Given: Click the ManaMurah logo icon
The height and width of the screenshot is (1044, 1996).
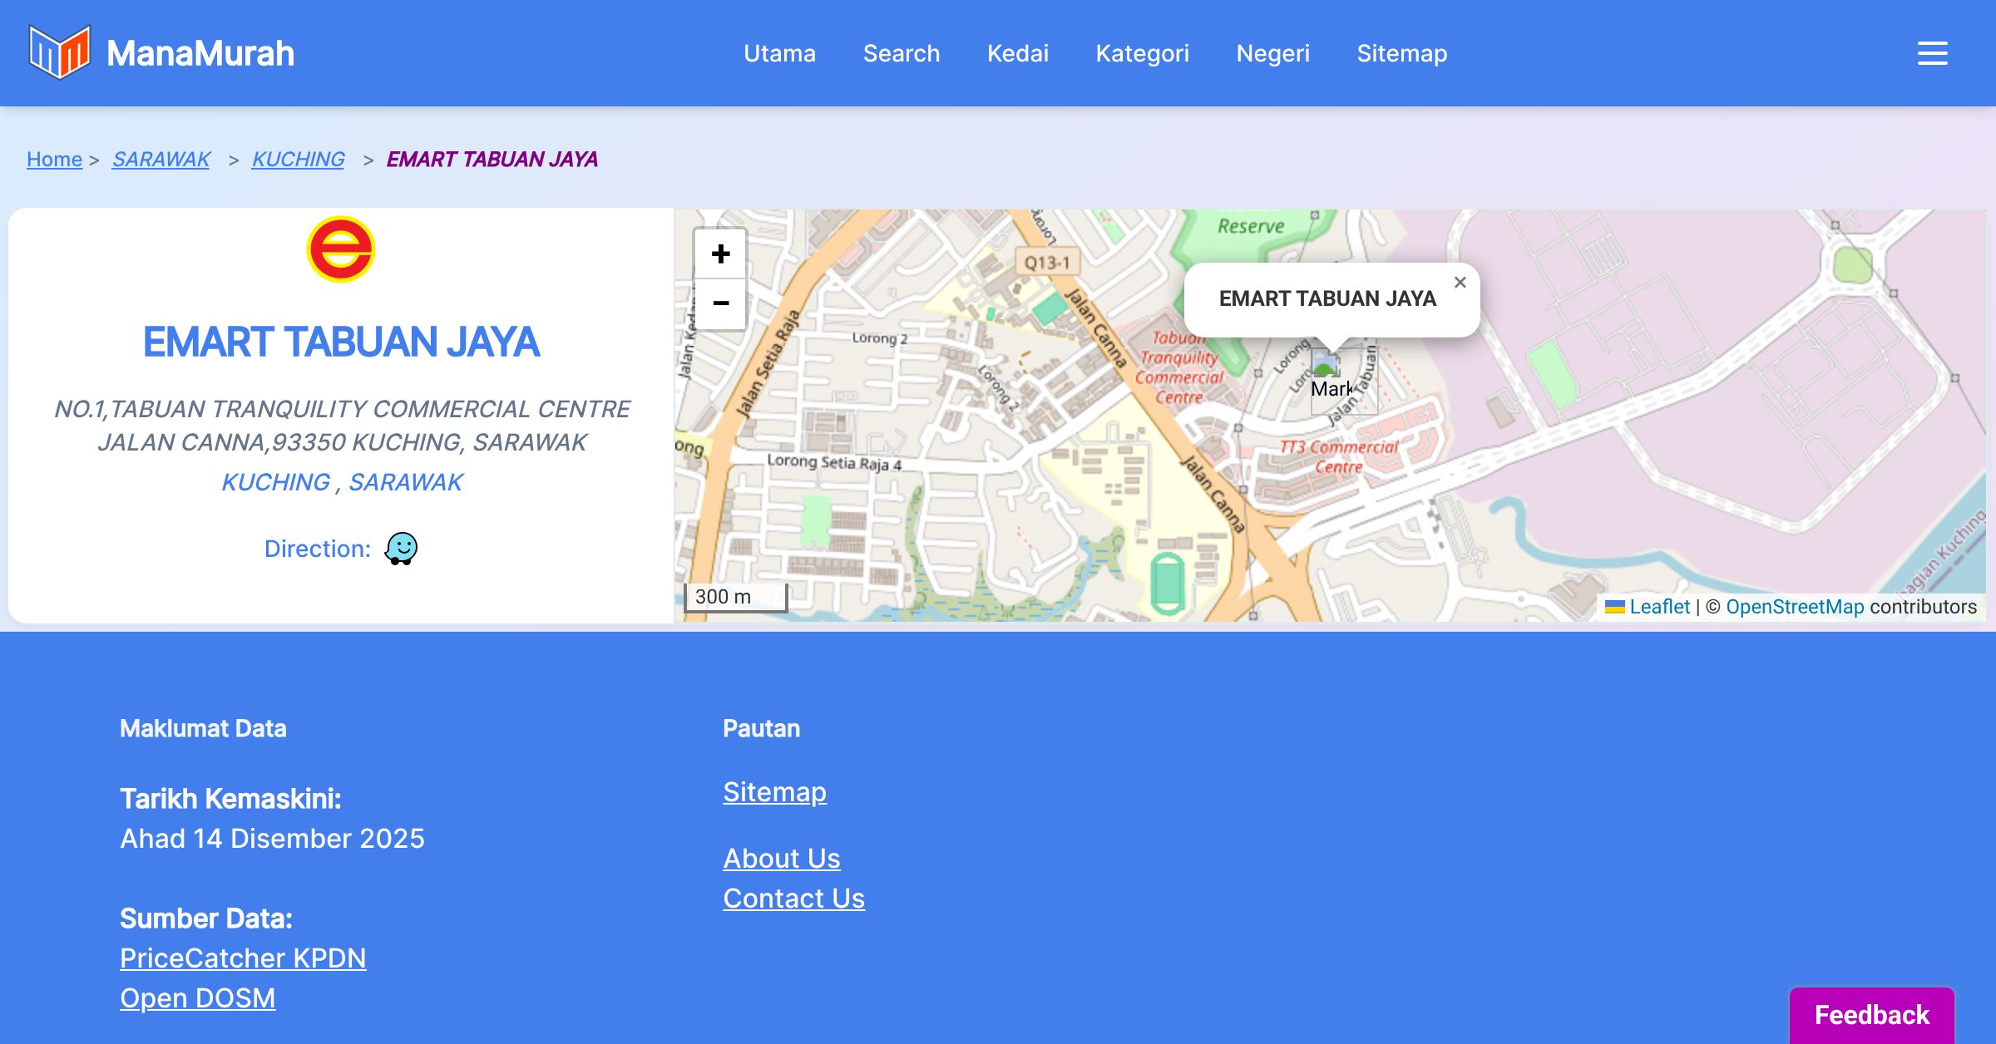Looking at the screenshot, I should coord(59,52).
